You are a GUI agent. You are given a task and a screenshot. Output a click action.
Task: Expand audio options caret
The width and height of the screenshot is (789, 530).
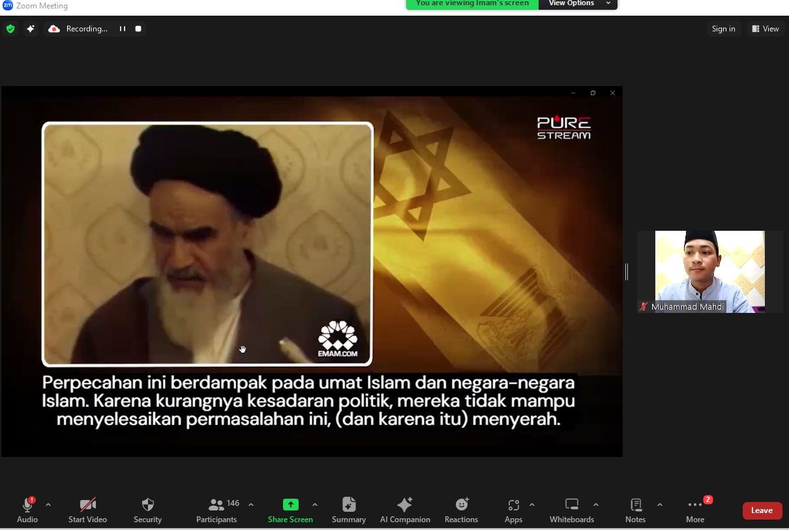click(x=48, y=505)
